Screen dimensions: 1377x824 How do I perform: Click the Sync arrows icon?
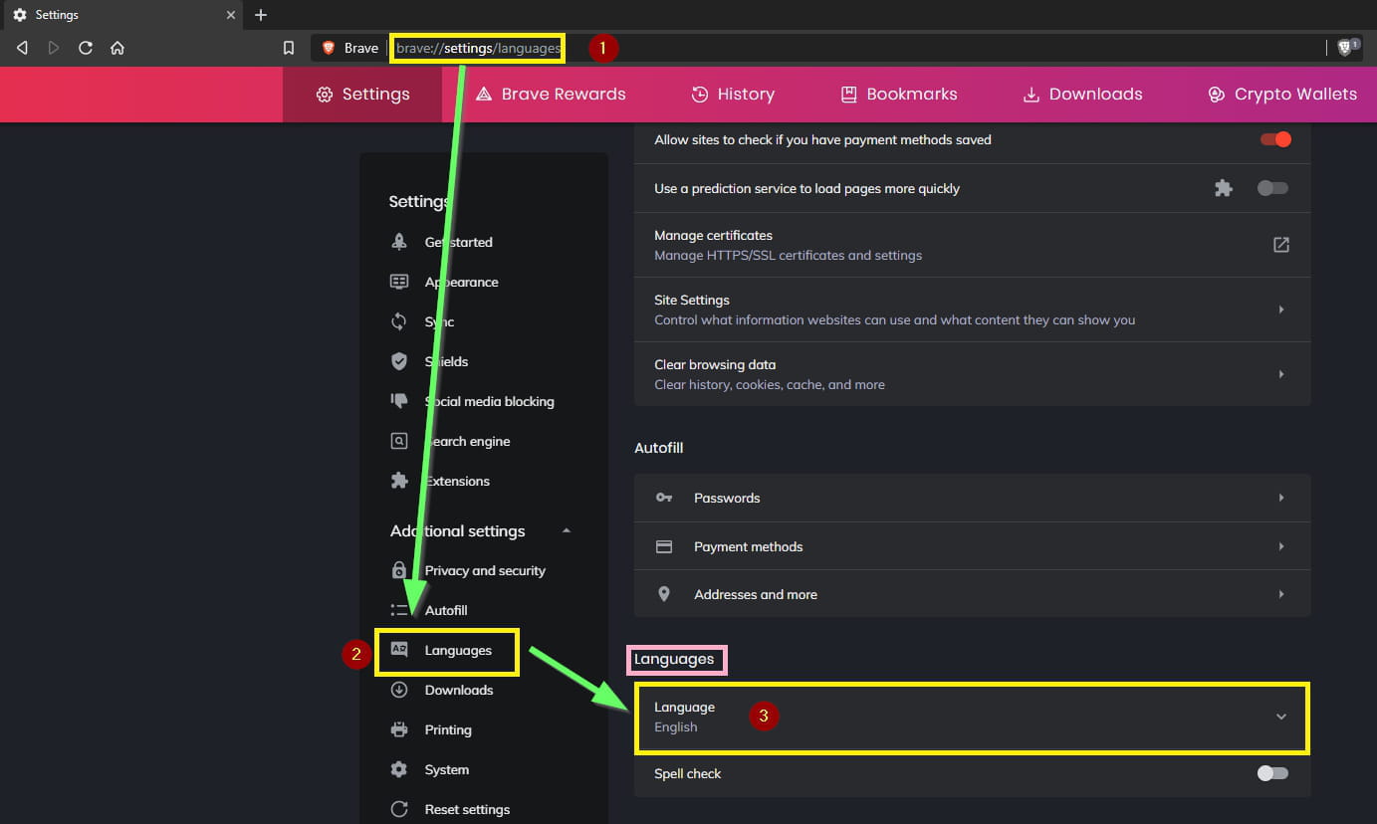tap(399, 321)
